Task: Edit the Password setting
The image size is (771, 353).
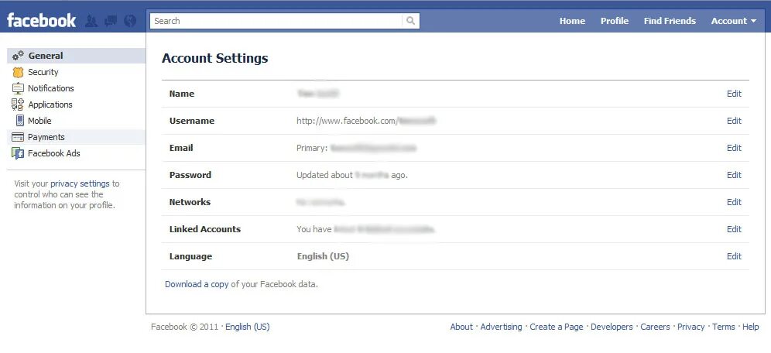Action: coord(734,175)
